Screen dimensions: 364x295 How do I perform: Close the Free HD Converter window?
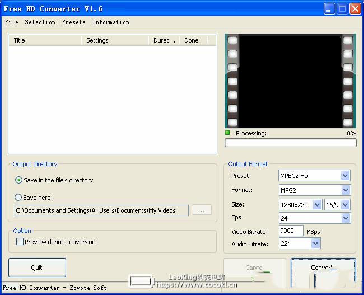(356, 9)
